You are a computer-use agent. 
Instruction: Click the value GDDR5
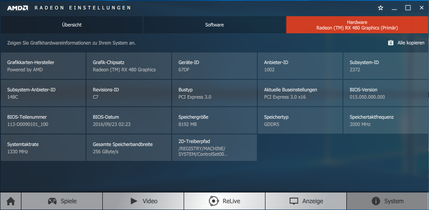[272, 124]
